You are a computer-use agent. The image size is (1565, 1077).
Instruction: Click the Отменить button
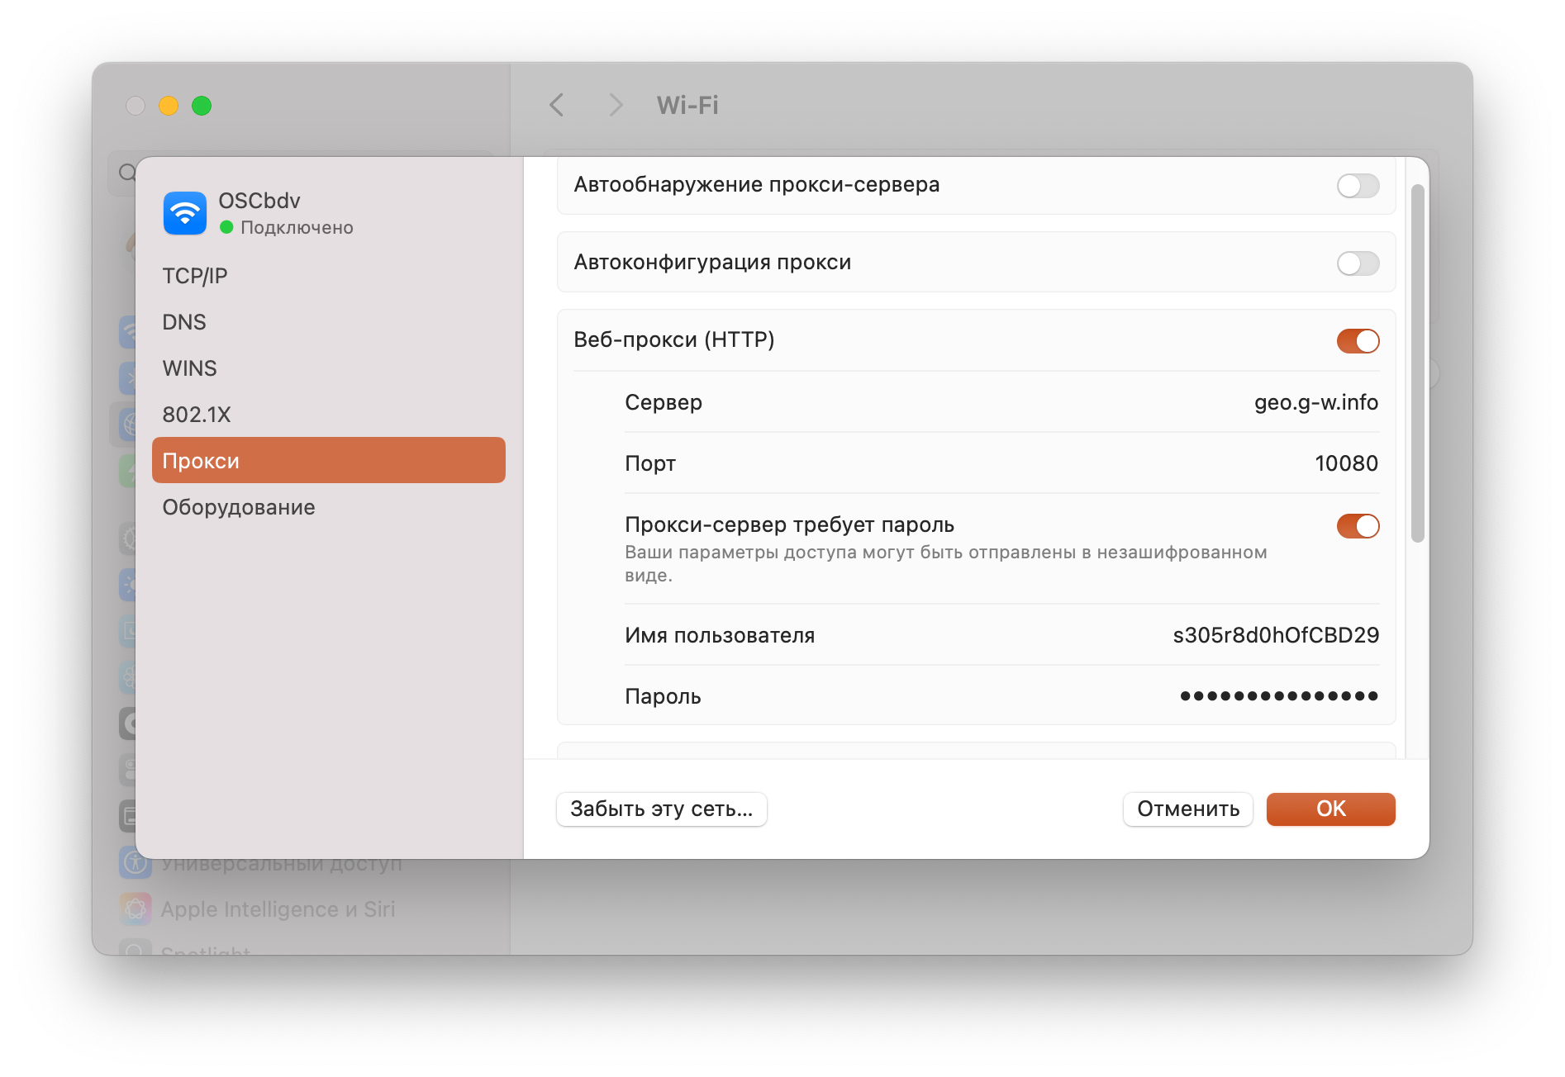click(x=1187, y=809)
